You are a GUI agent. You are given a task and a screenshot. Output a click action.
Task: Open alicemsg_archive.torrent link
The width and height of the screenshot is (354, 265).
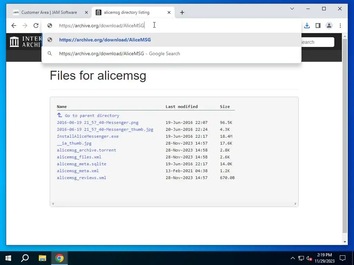click(86, 150)
